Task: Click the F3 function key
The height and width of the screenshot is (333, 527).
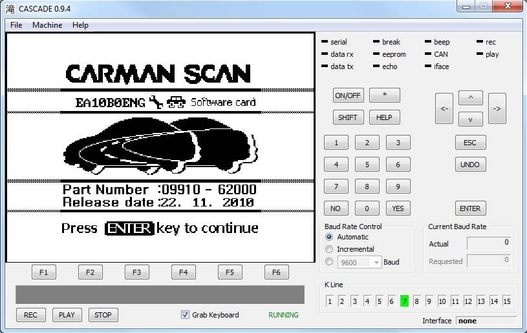Action: point(137,272)
